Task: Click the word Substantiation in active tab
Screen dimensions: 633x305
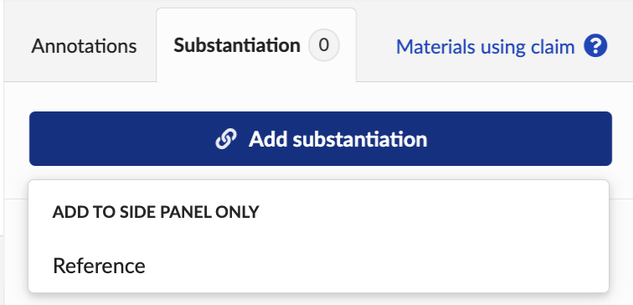Action: 237,45
